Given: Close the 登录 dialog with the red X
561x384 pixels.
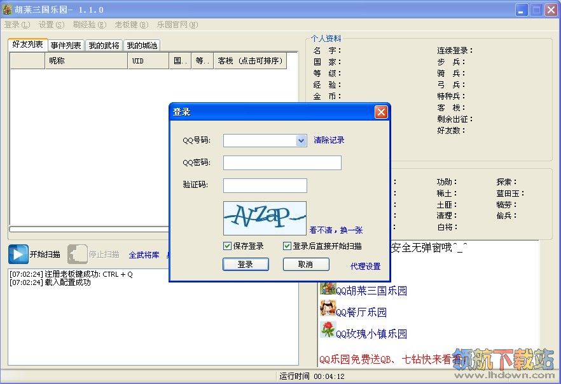Looking at the screenshot, I should click(381, 112).
